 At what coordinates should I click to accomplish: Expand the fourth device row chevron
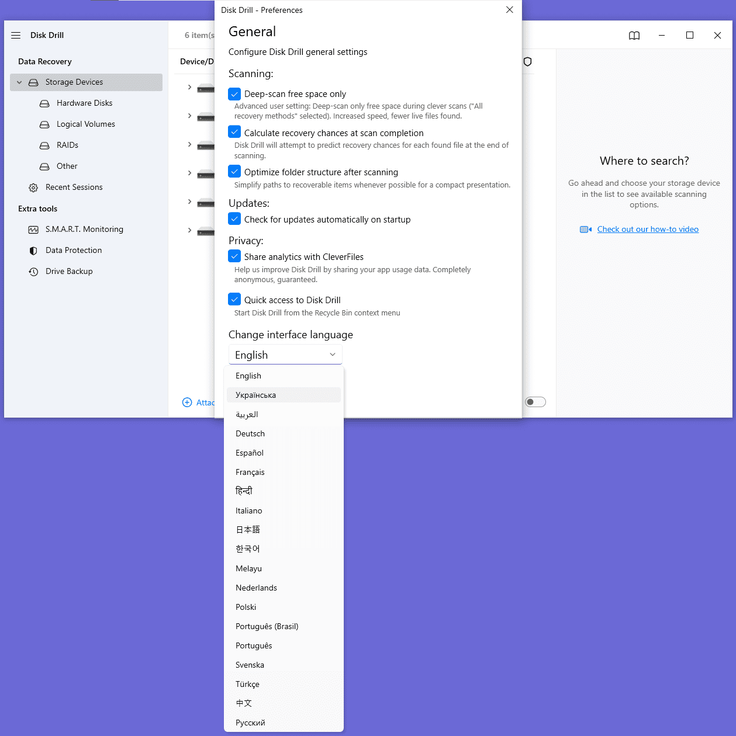(189, 173)
